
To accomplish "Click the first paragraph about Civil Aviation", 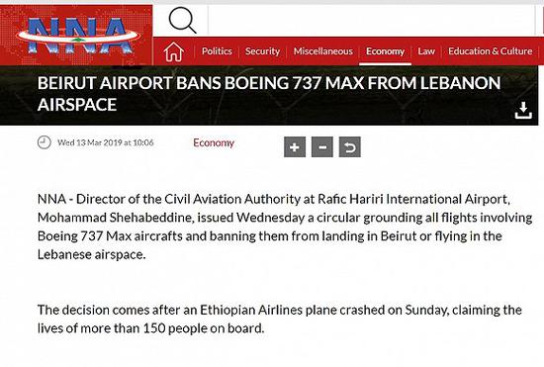I will point(285,227).
